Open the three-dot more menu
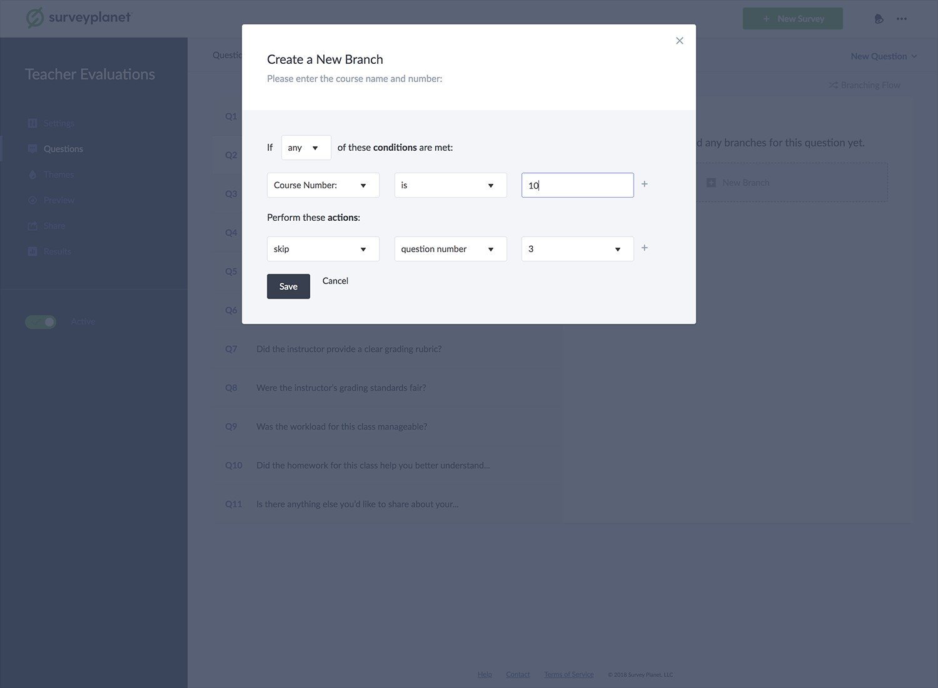The height and width of the screenshot is (688, 938). (x=901, y=19)
